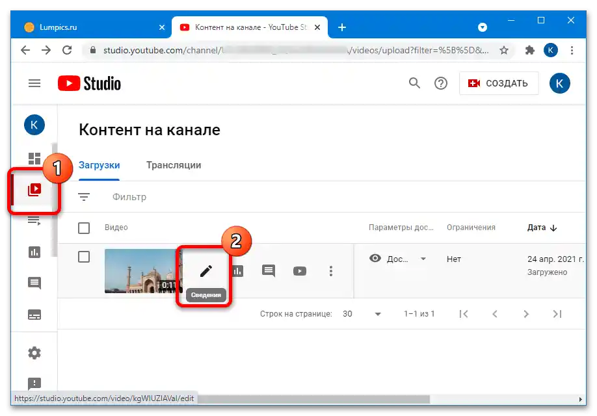Viewport: 597px width, 416px height.
Task: Open Comments icon in sidebar
Action: point(34,283)
